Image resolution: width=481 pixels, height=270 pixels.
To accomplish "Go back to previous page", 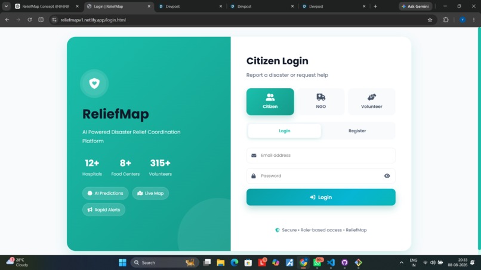I will [x=7, y=20].
